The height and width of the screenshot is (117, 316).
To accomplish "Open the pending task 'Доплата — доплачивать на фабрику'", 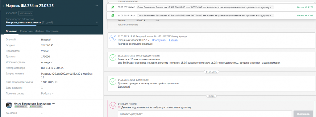I will tap(157, 107).
